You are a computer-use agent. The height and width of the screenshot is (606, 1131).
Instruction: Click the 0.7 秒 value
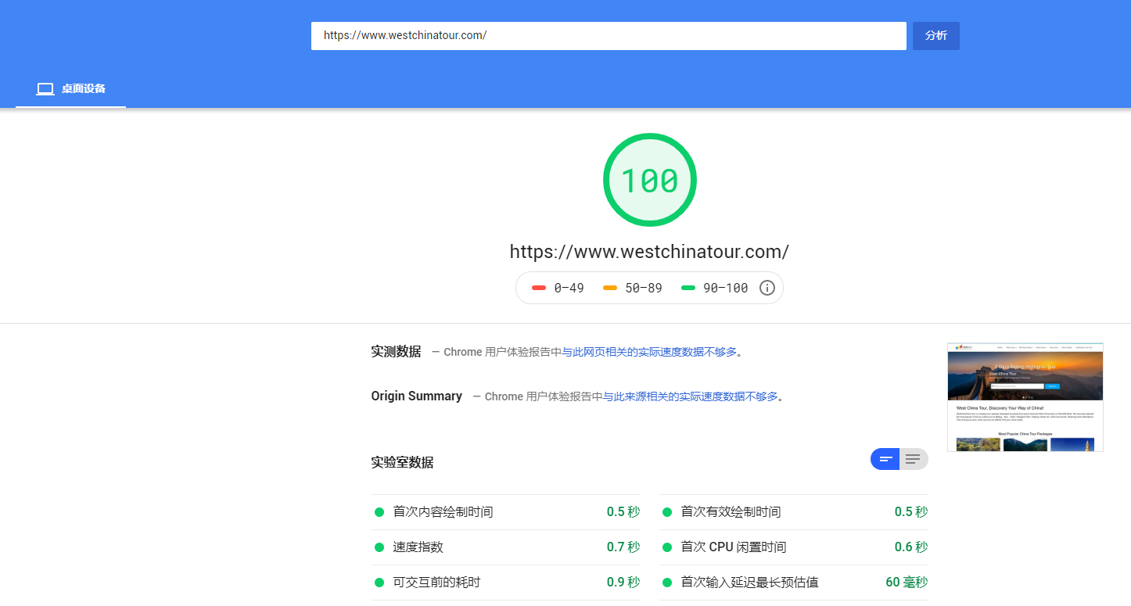[x=623, y=547]
